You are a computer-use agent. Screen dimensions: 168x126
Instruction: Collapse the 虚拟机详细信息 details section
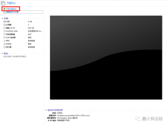46,110
